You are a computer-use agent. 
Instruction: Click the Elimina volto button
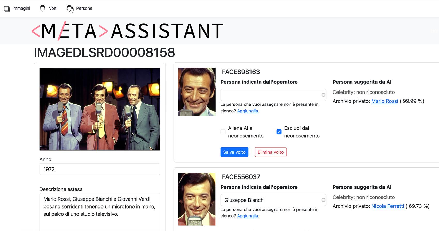[x=271, y=152]
